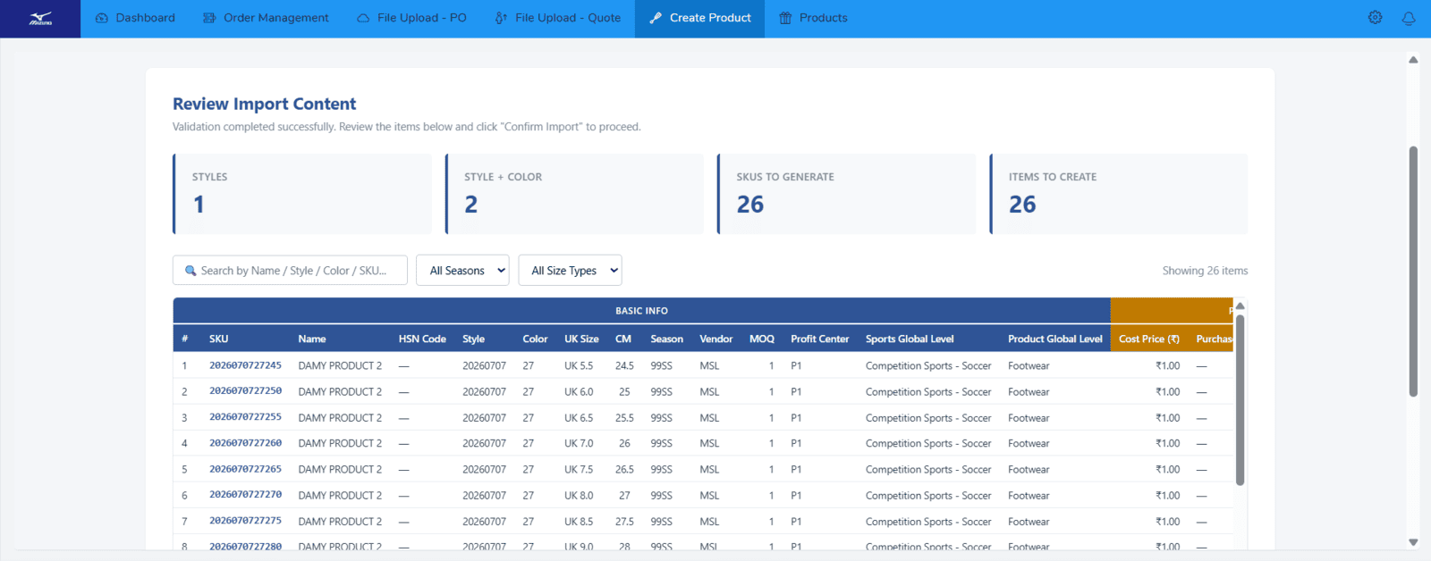Click the Order Management nav icon
This screenshot has width=1431, height=561.
point(209,18)
